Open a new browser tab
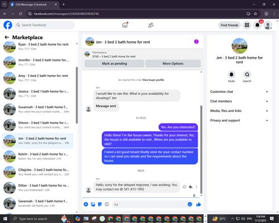Viewport: 279px width, 223px height. pyautogui.click(x=64, y=4)
